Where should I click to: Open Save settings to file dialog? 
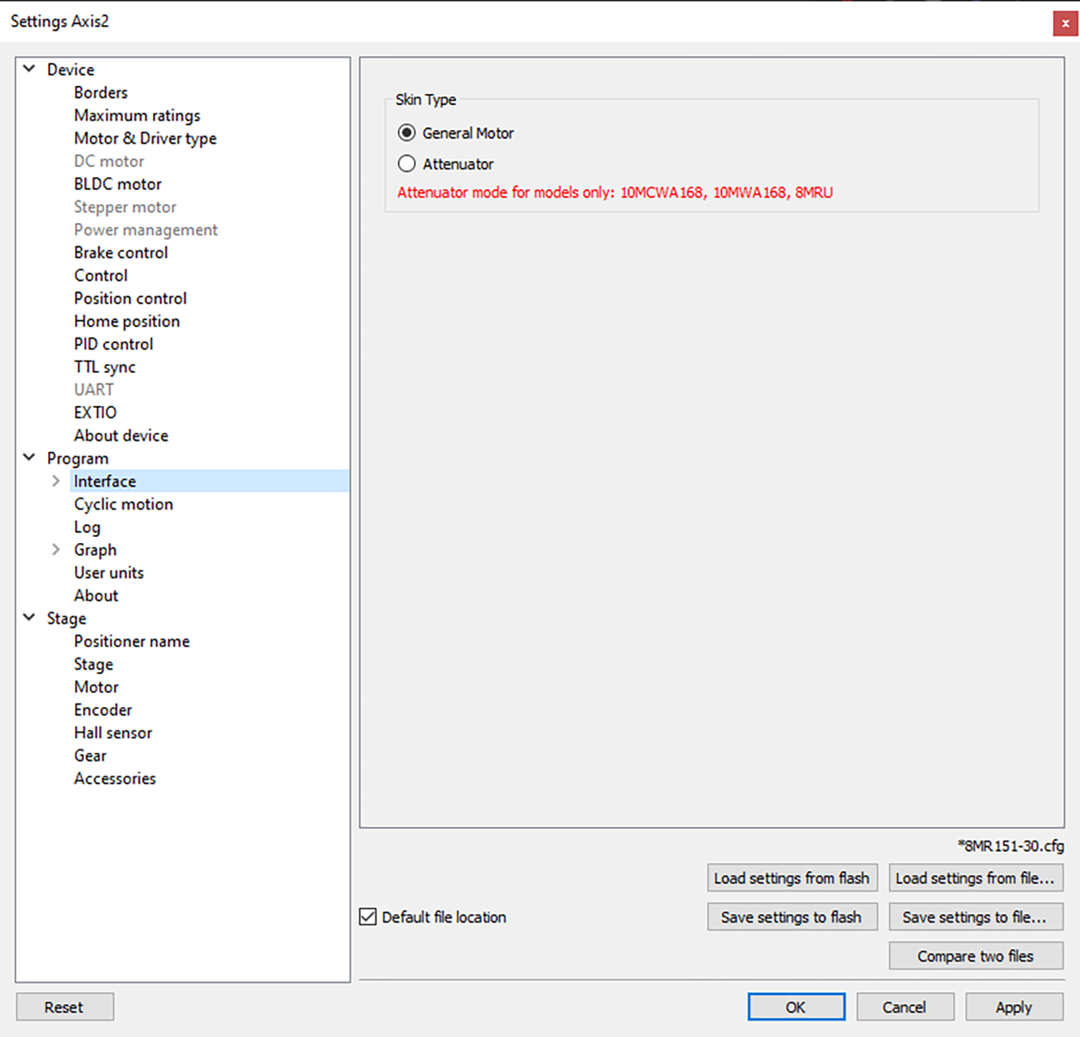click(x=975, y=917)
